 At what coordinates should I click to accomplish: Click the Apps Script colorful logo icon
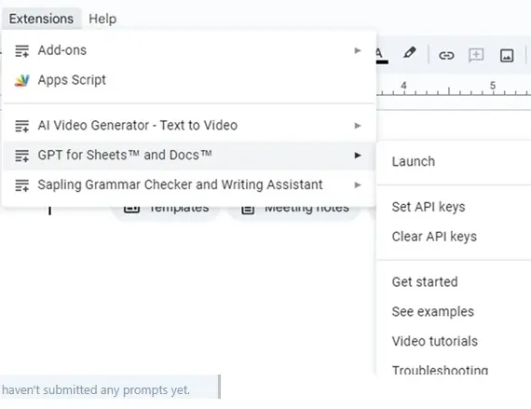22,80
